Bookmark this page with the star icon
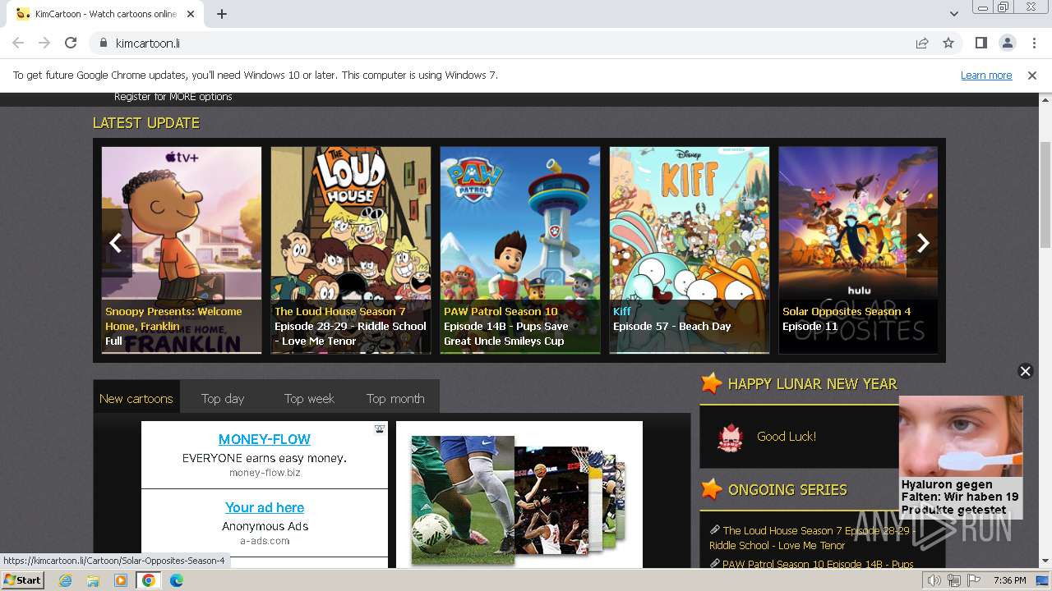 [948, 43]
